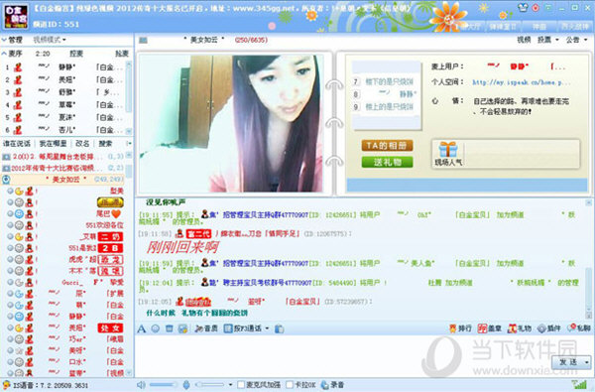Collapse the 麦序 mic queue chevron

4,54
